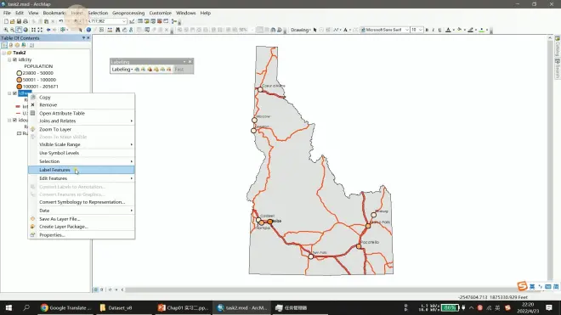Toggle bold text formatting in Drawing toolbar
The image size is (561, 315).
tap(427, 30)
